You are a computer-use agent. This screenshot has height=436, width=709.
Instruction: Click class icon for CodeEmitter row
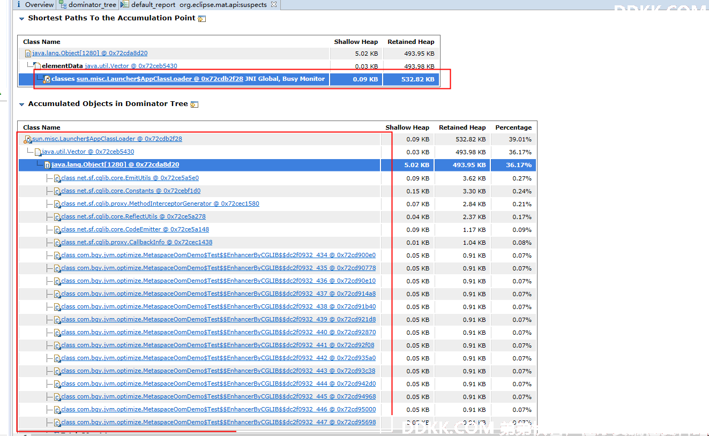pyautogui.click(x=57, y=230)
